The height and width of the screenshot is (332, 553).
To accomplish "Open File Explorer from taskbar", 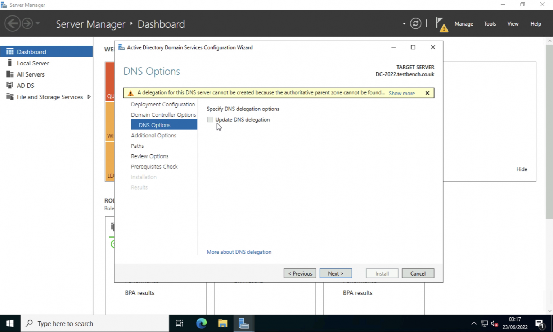I will pos(222,323).
